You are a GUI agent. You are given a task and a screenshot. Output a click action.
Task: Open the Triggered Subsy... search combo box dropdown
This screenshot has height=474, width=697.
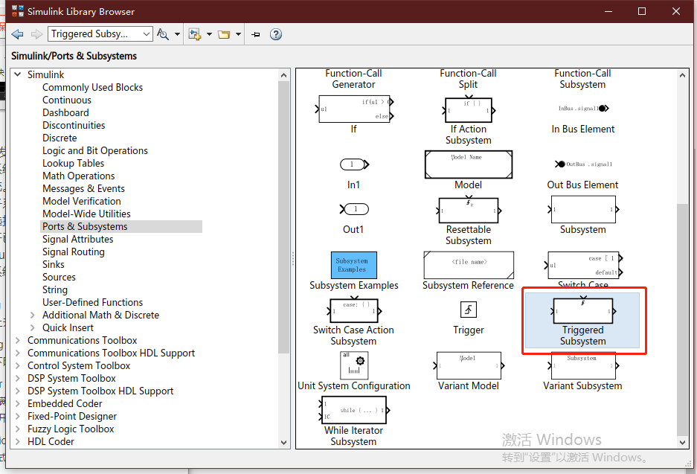pos(147,34)
